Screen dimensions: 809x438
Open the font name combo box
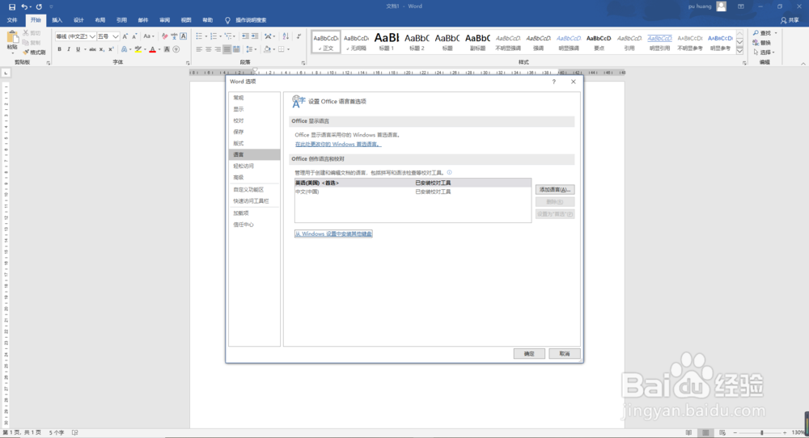(75, 36)
